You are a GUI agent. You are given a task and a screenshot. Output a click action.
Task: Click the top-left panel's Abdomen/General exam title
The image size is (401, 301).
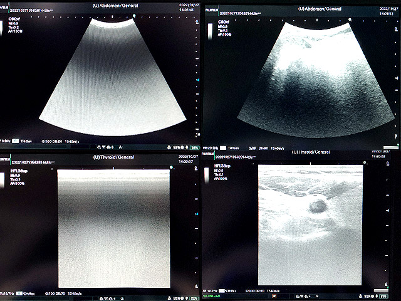(115, 6)
